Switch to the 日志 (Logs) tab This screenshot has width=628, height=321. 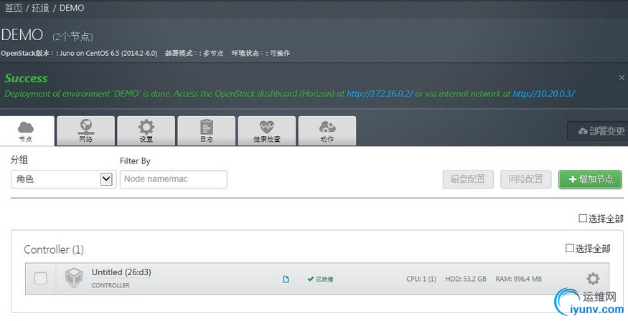click(x=207, y=131)
